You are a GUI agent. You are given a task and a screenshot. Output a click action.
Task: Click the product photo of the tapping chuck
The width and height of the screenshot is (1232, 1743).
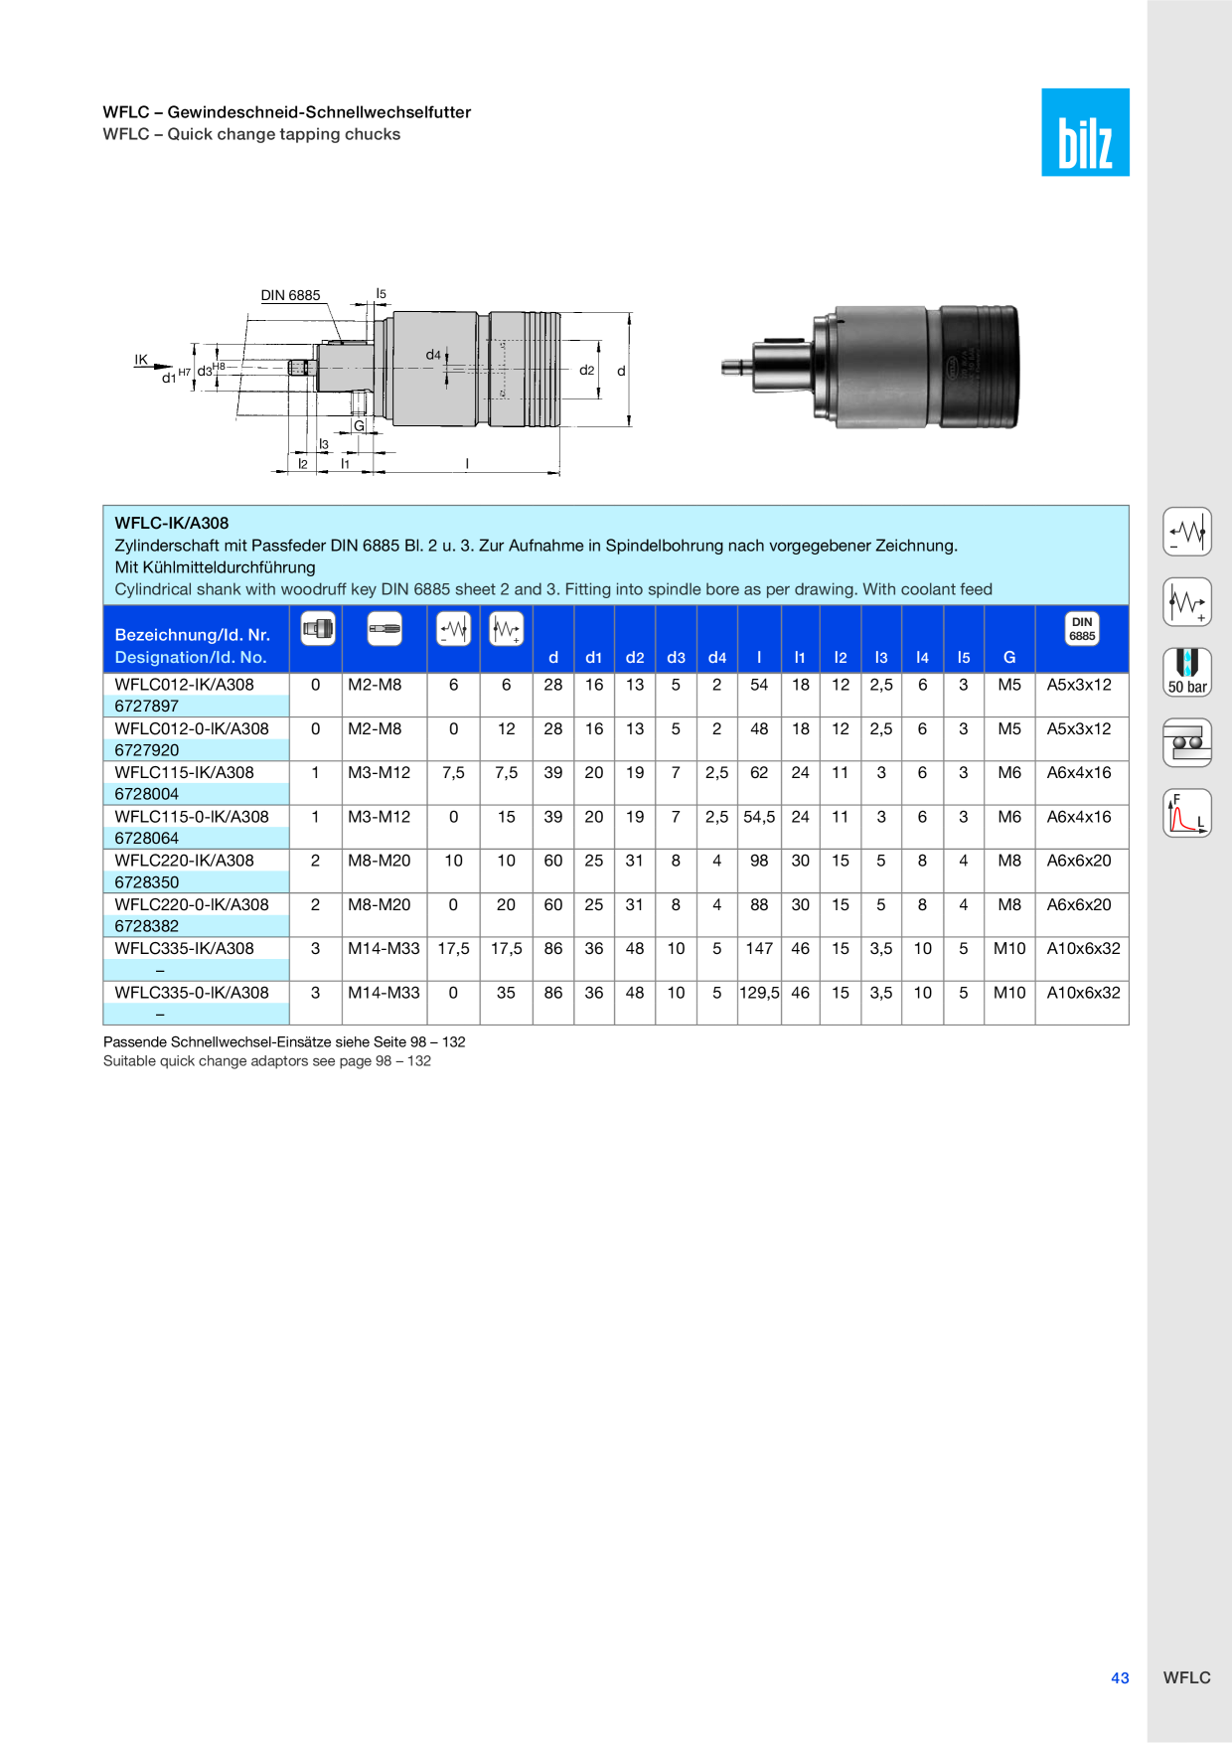[x=870, y=367]
